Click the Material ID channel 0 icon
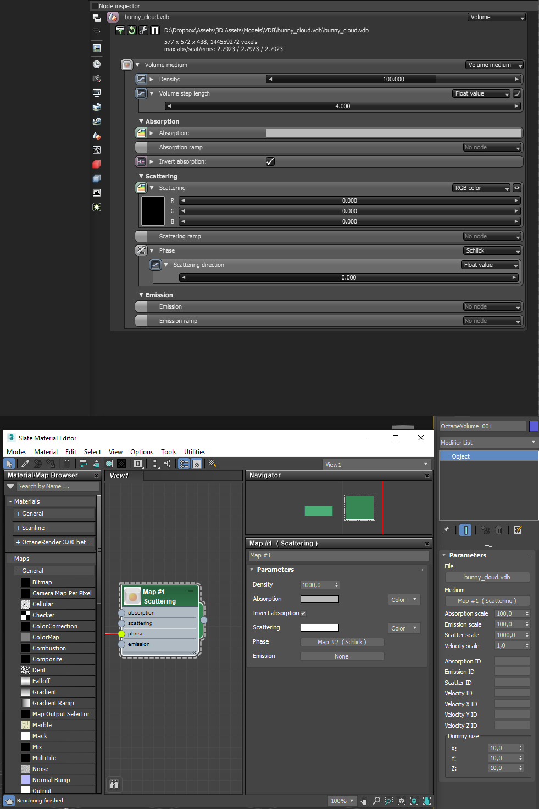539x809 pixels. pos(138,464)
